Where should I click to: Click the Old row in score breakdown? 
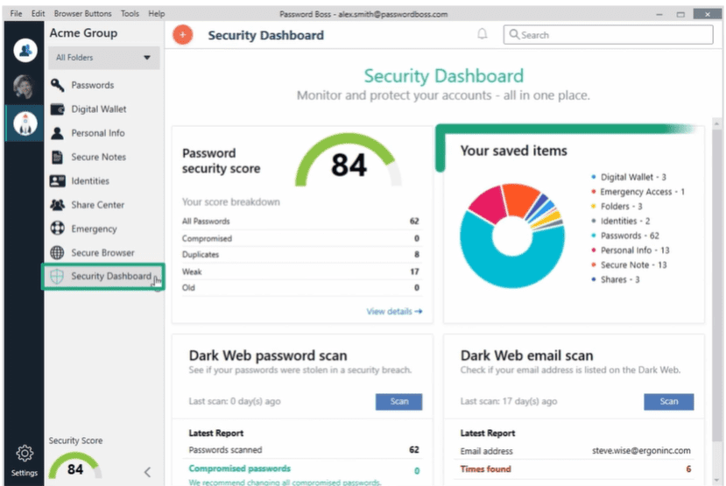pos(300,288)
